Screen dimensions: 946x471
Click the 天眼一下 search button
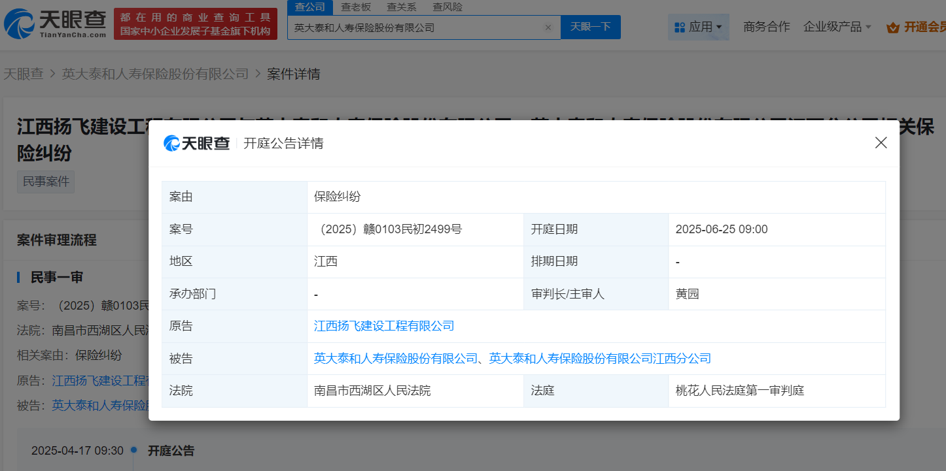[x=591, y=27]
